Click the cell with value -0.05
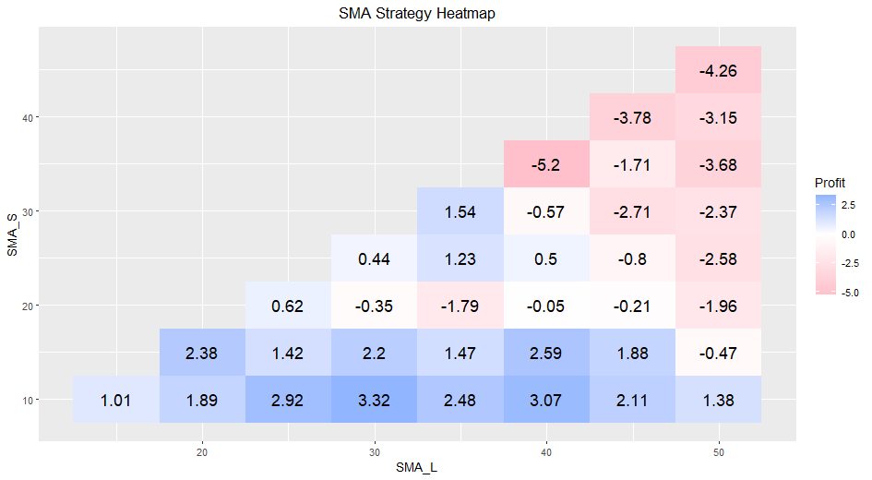Screen dimensions: 872x480 tap(546, 306)
